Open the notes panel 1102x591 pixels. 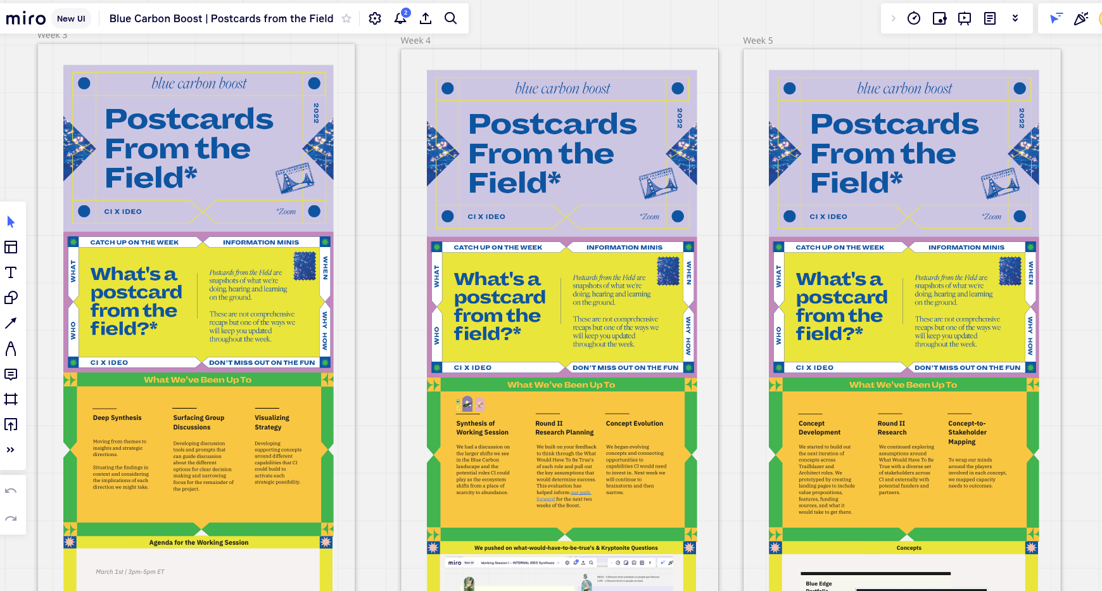(x=990, y=18)
